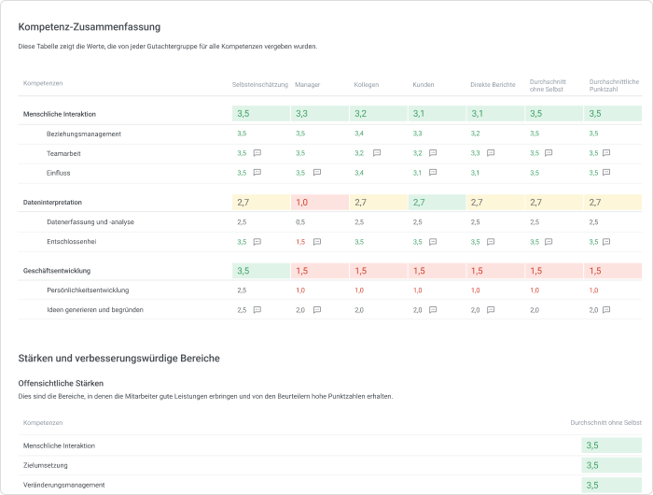This screenshot has width=653, height=495.
Task: Open Teamarbeit comment icon under Durchschnitt ohne Selbst
Action: point(549,153)
